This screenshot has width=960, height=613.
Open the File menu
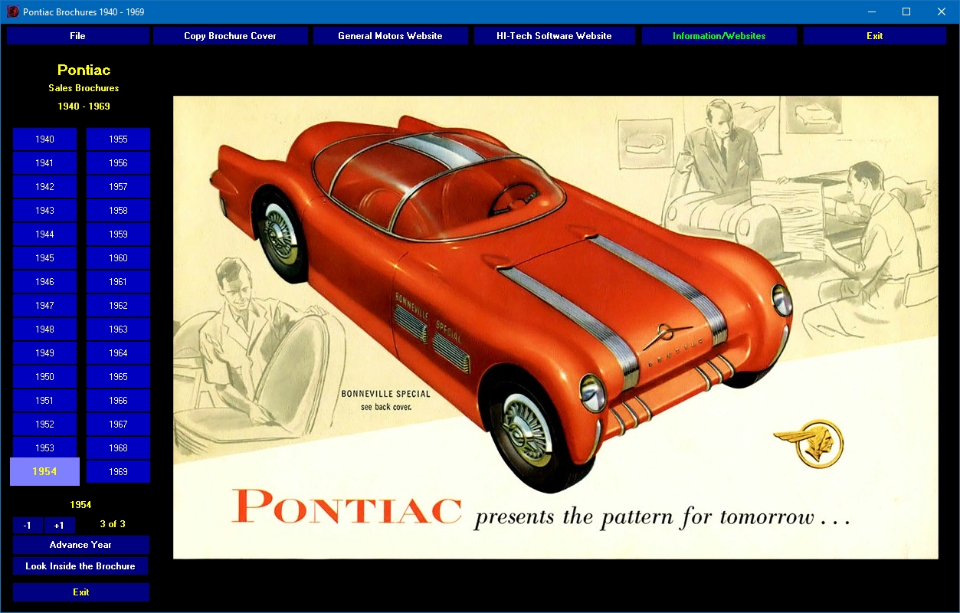click(x=77, y=36)
